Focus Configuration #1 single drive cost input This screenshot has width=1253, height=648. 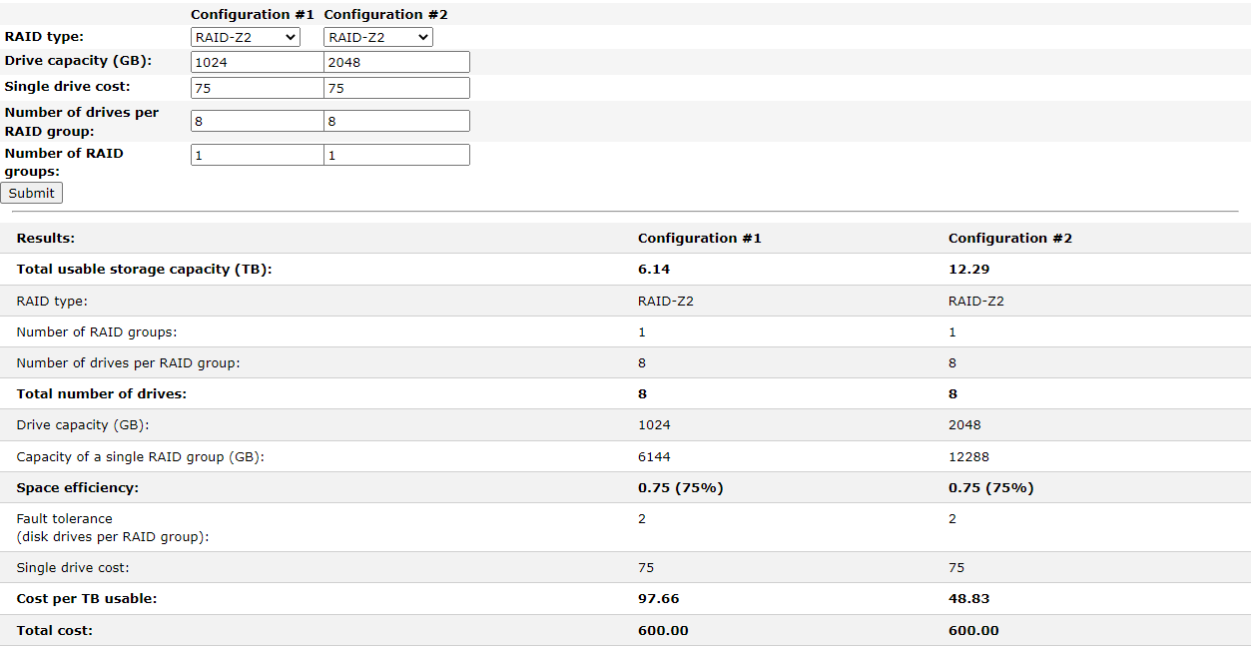[x=257, y=88]
